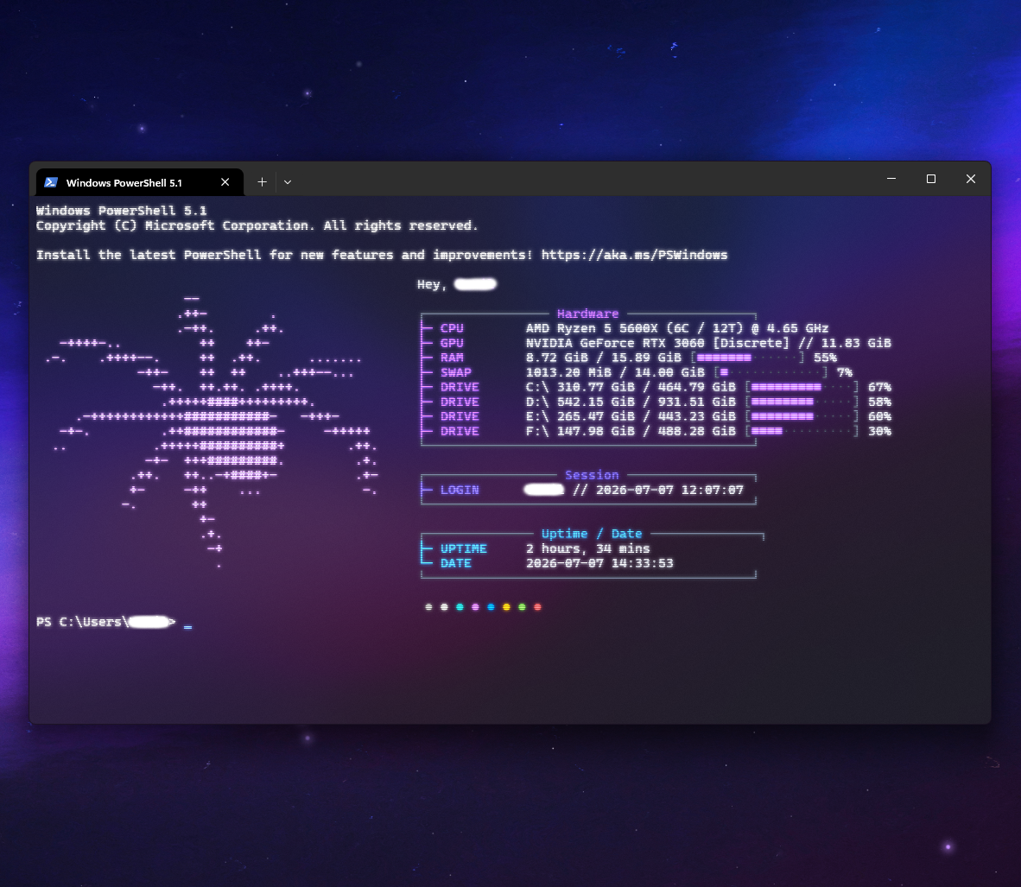This screenshot has width=1021, height=887.
Task: Click the magenta color dot
Action: [475, 607]
